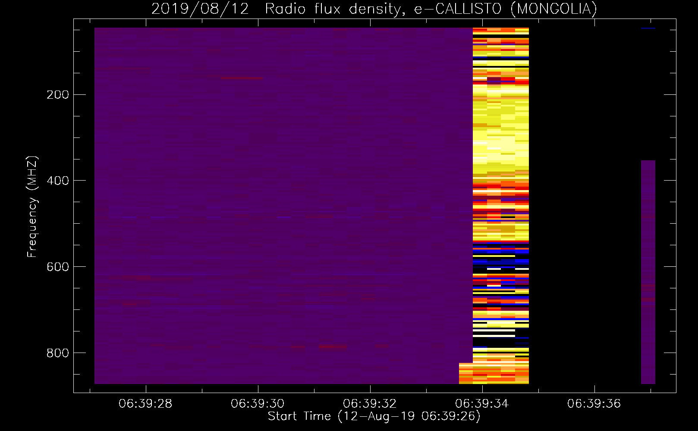Click the 06:39:34 time tick label
The width and height of the screenshot is (698, 431).
482,404
